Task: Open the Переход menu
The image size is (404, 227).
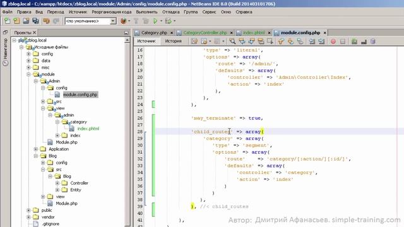Action: 56,12
